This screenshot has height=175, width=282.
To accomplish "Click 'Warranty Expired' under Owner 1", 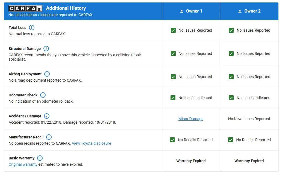I will coord(191,161).
